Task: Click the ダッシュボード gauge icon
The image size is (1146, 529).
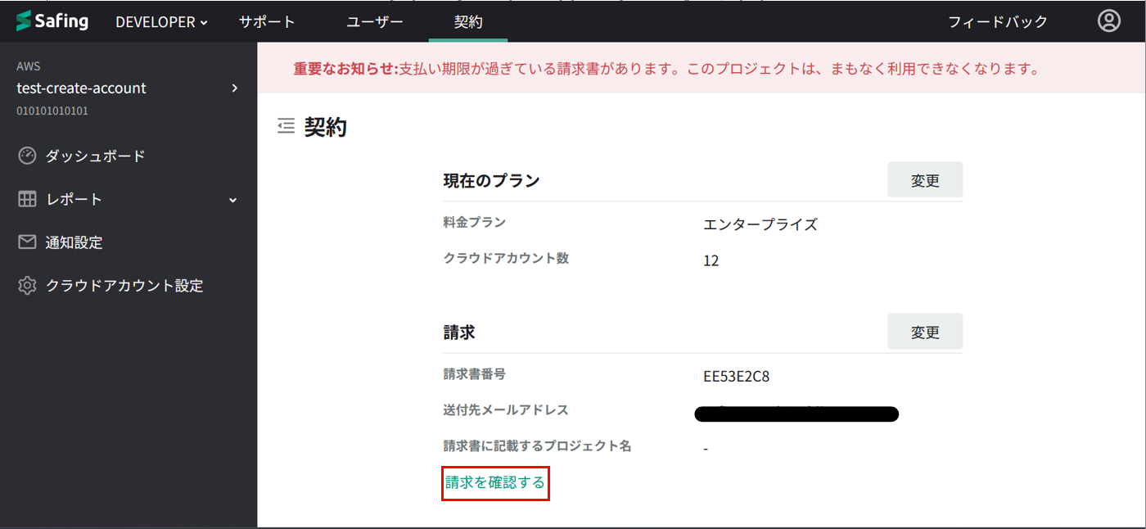Action: tap(27, 156)
